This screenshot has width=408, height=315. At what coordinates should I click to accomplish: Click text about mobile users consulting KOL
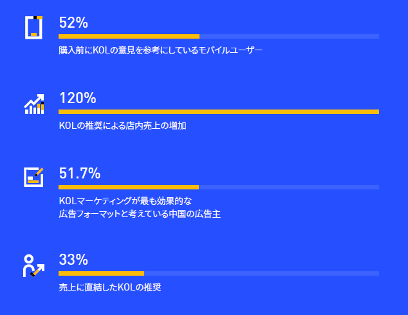(160, 50)
